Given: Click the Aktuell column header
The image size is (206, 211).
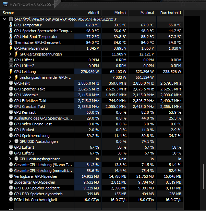Looking at the screenshot, I should point(87,13).
